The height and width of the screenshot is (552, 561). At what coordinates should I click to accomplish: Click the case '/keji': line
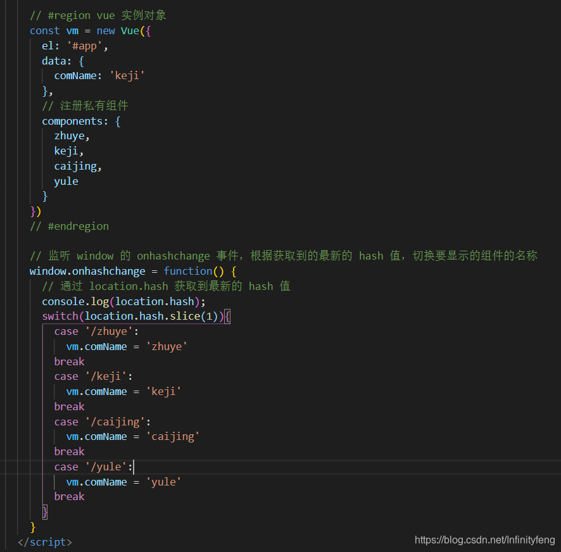[93, 377]
